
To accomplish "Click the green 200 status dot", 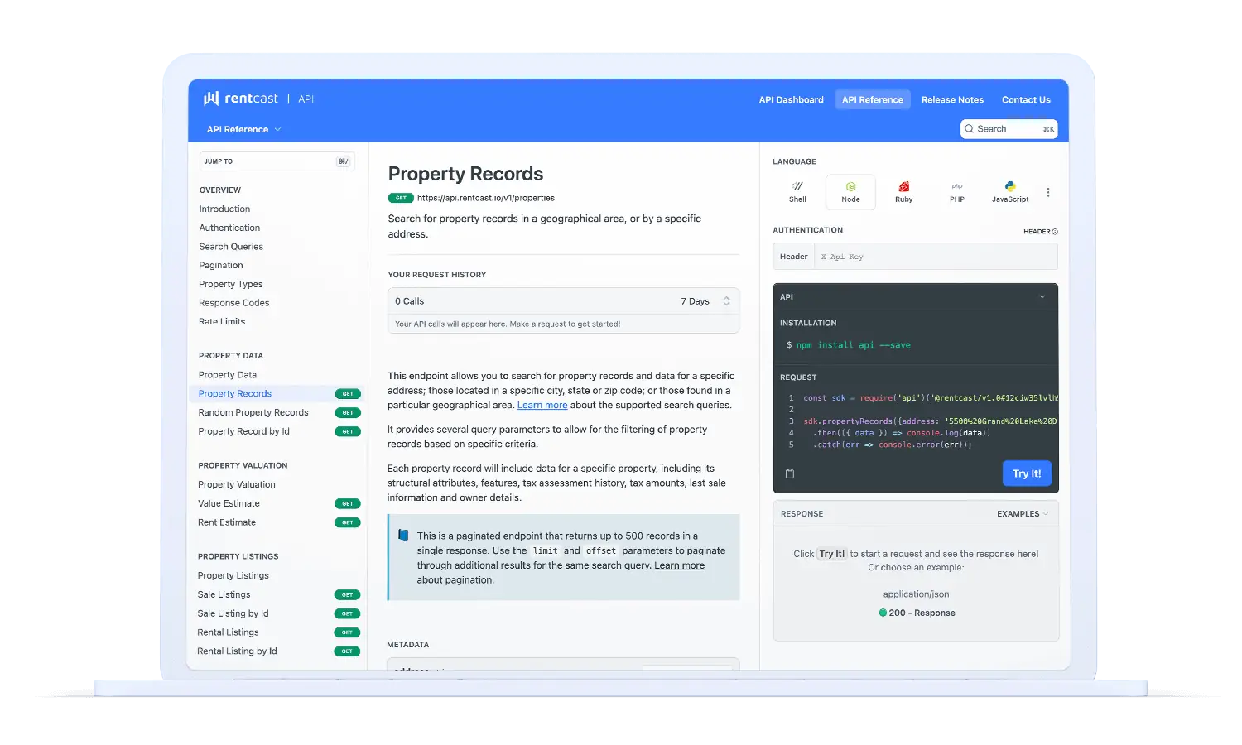I will [x=883, y=613].
